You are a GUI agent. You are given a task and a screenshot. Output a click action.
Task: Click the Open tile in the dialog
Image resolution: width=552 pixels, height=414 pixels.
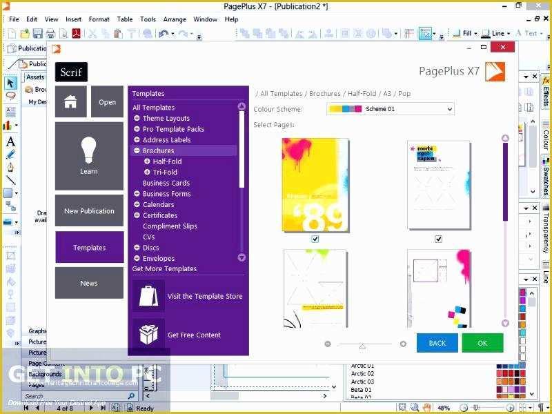click(x=107, y=101)
